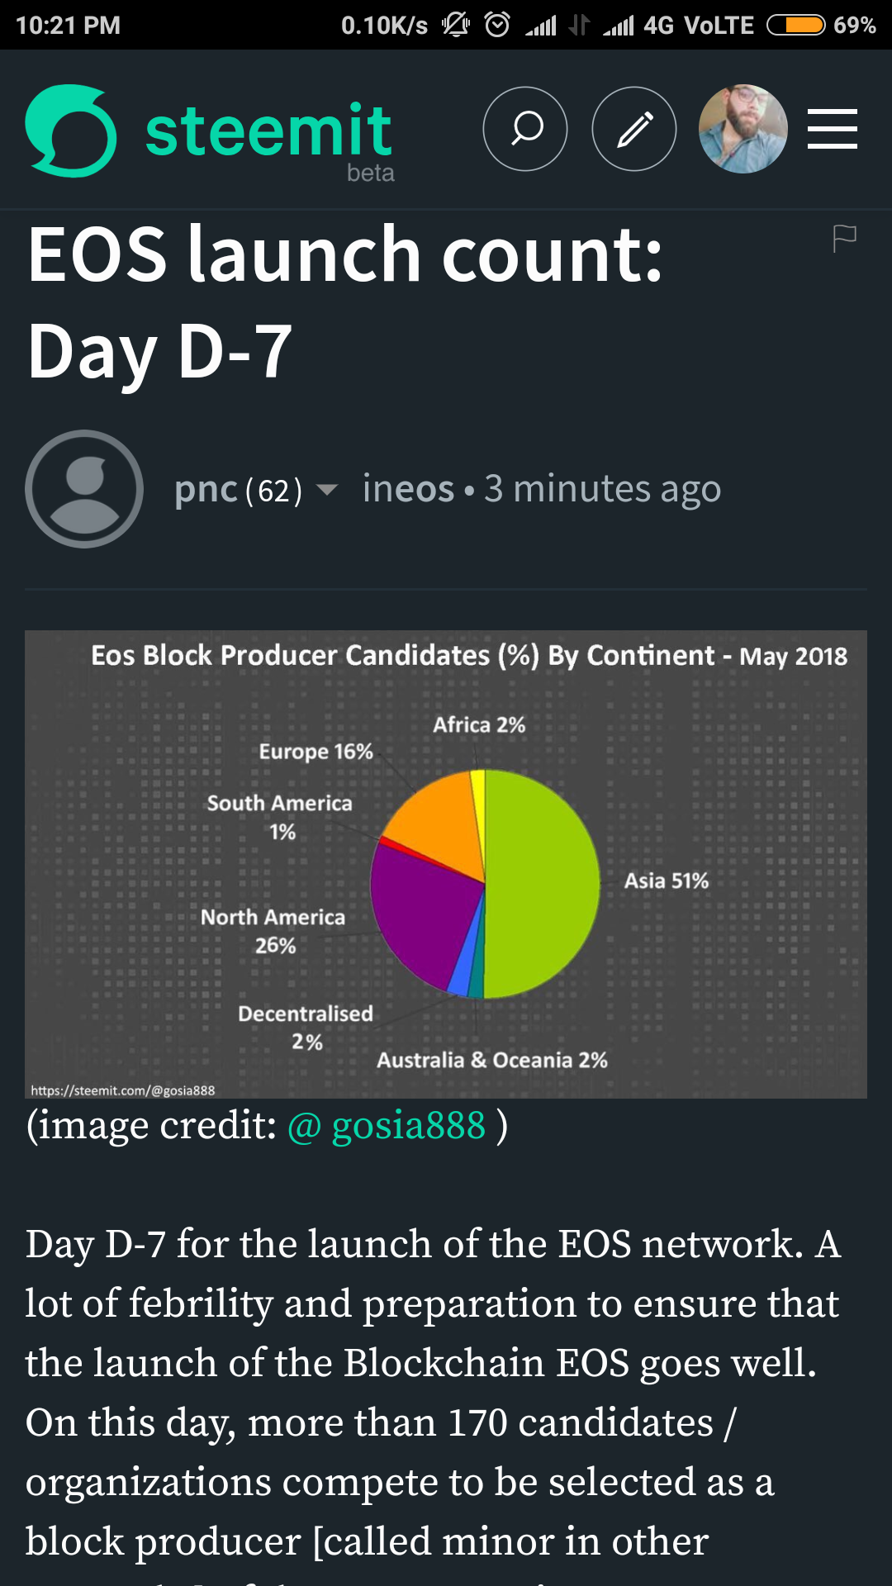Tap the Steemit logo icon
This screenshot has height=1586, width=892.
[71, 131]
